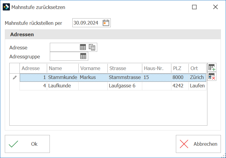This screenshot has width=226, height=158.
Task: Sort by the Name column header
Action: [x=63, y=68]
